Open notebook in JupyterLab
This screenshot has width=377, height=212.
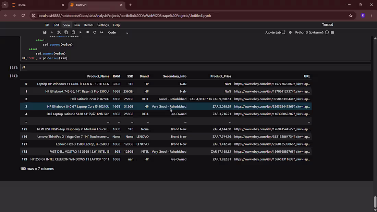275,32
